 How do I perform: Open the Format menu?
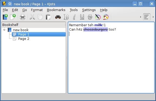pos(37,10)
